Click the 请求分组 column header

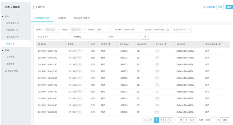181,44
